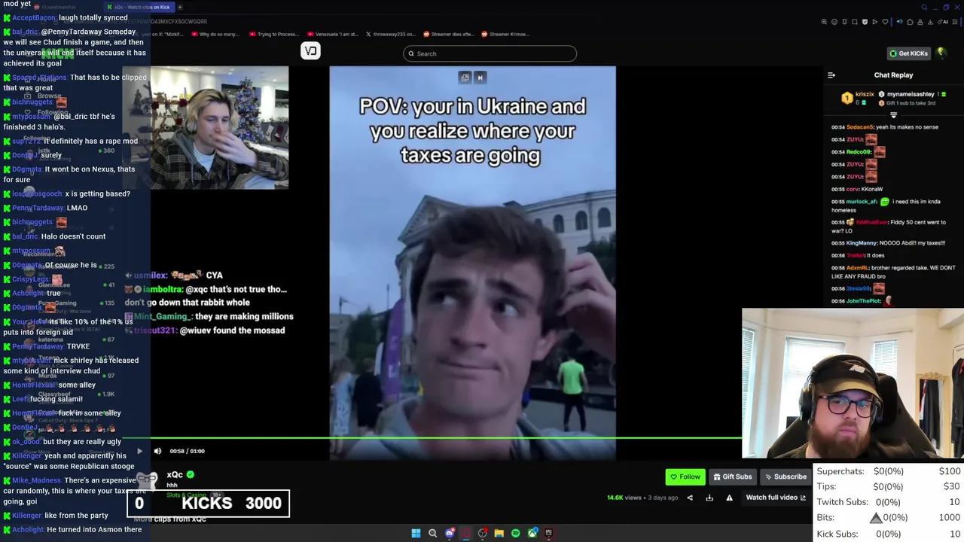Click the Get KICKs button
This screenshot has width=964, height=542.
[x=908, y=53]
